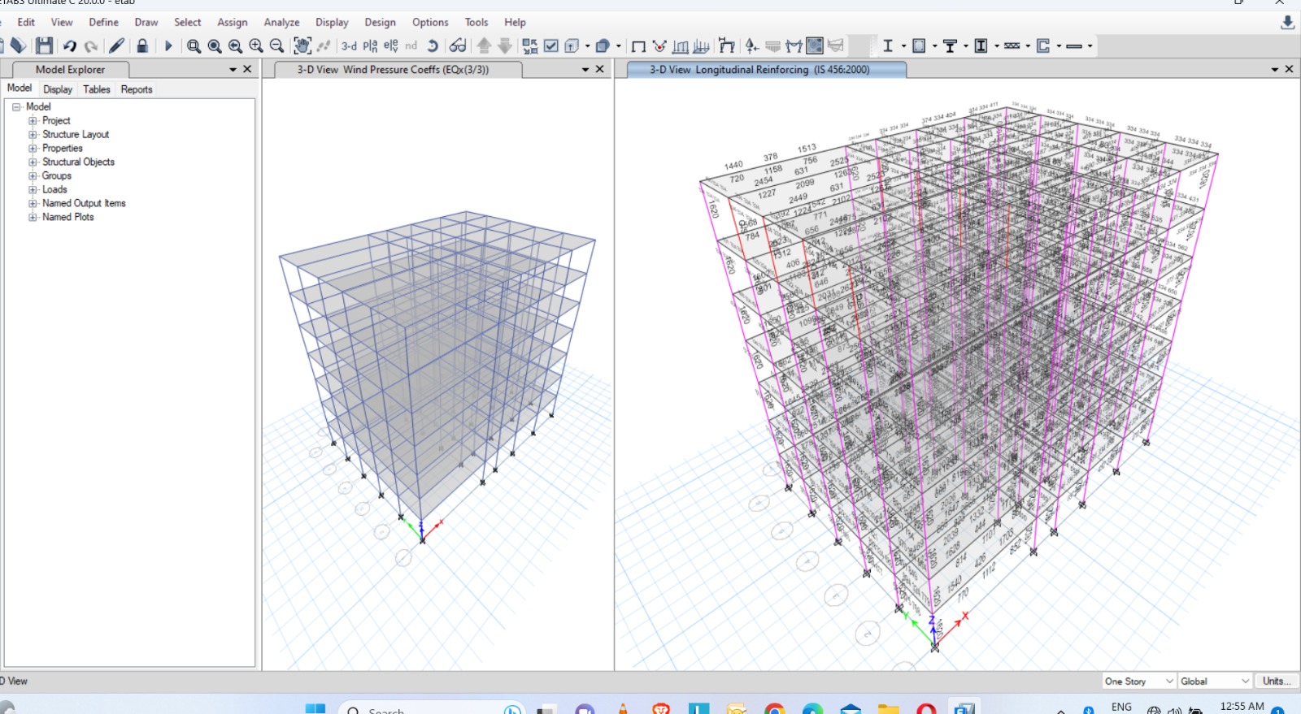Toggle the highlighted shell stress display icon
Screen dimensions: 1301x714
tap(814, 46)
